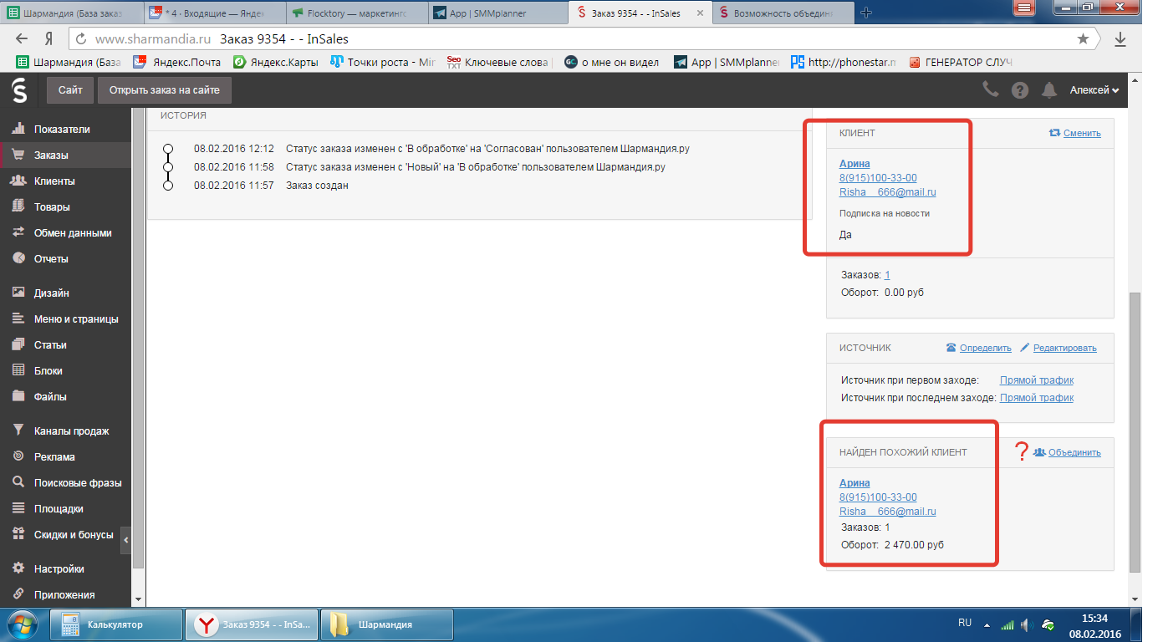This screenshot has height=642, width=1158.
Task: Click the InSales S logo
Action: (18, 90)
